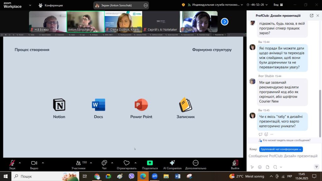
Task: Expand reactions options arrow
Action: point(135,163)
